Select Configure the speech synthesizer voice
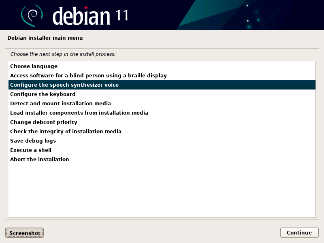The width and height of the screenshot is (324, 243). tap(162, 85)
